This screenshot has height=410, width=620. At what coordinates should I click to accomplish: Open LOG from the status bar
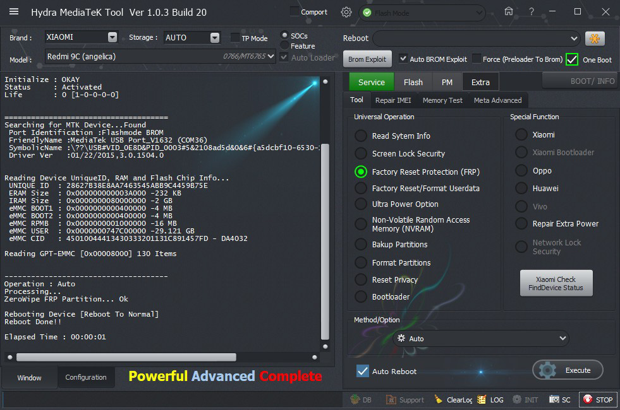click(x=490, y=400)
